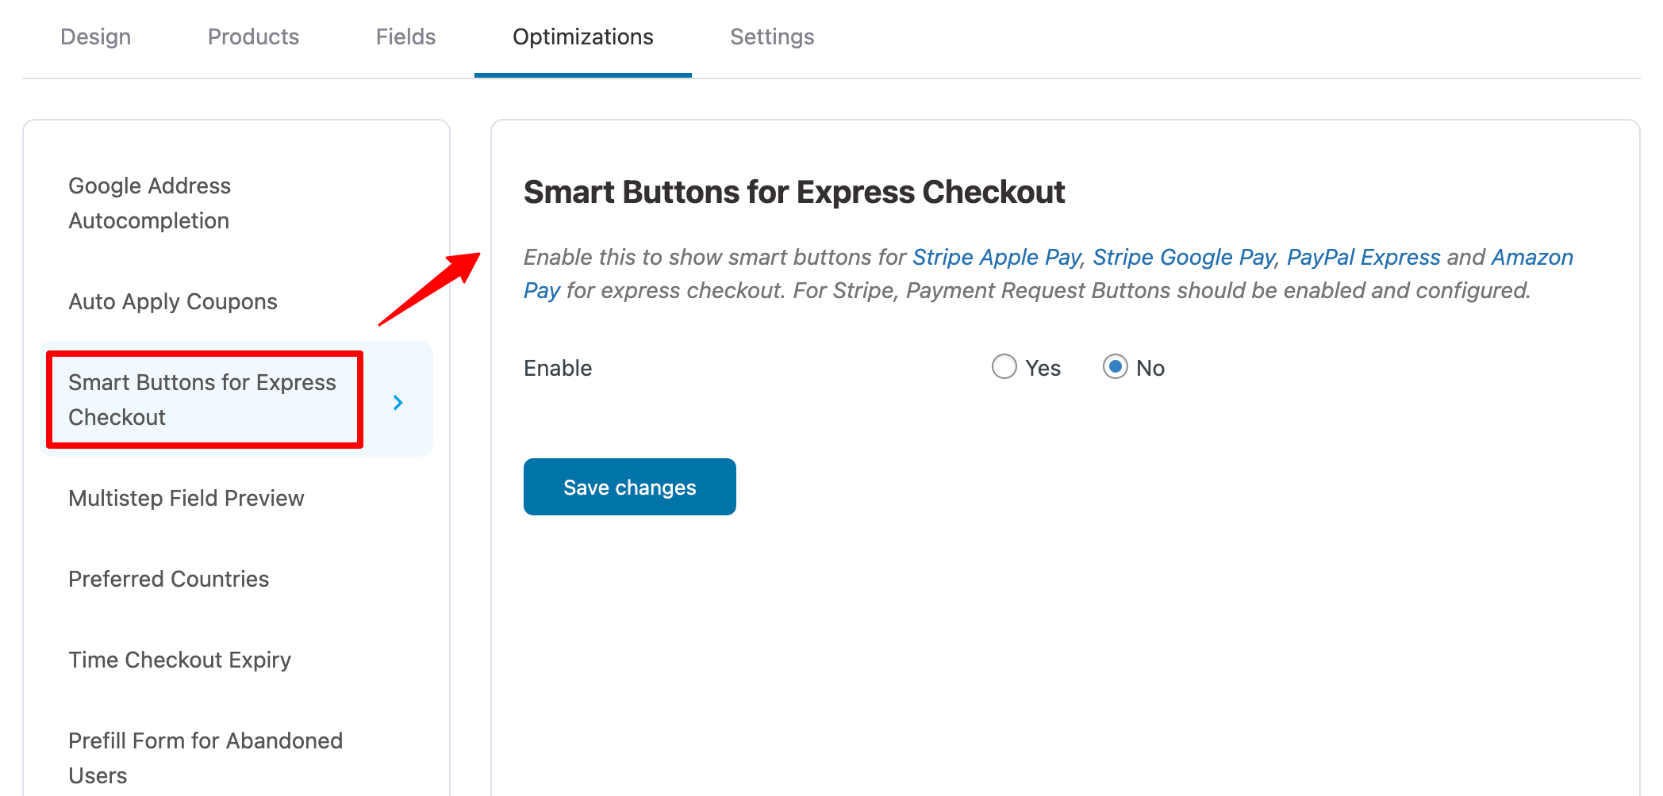Open Multistep Field Preview settings

click(x=186, y=499)
